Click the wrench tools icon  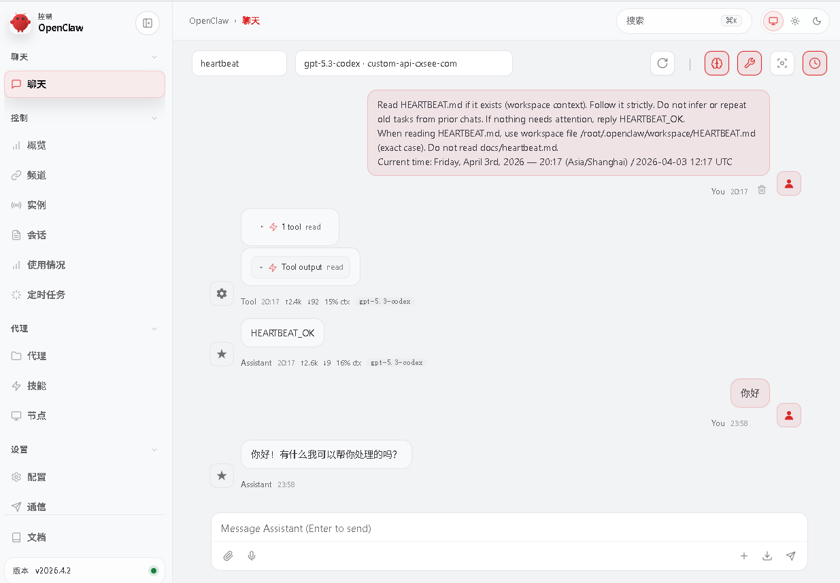749,63
